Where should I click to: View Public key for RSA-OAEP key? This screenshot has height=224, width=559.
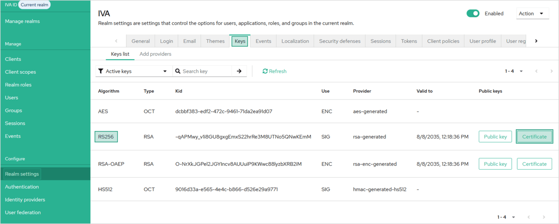(495, 164)
